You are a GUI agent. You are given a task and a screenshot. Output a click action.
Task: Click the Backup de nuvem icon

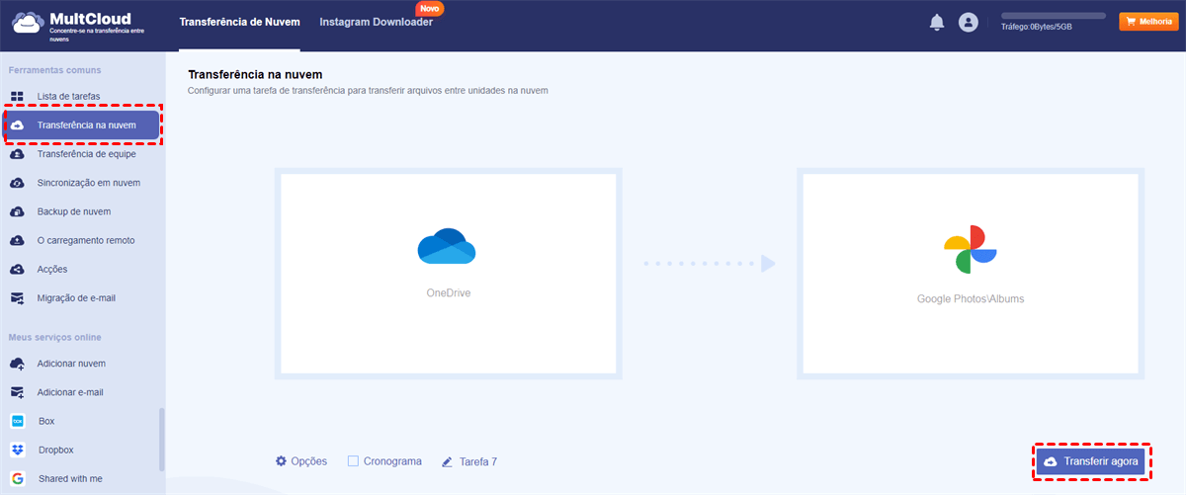pos(18,211)
